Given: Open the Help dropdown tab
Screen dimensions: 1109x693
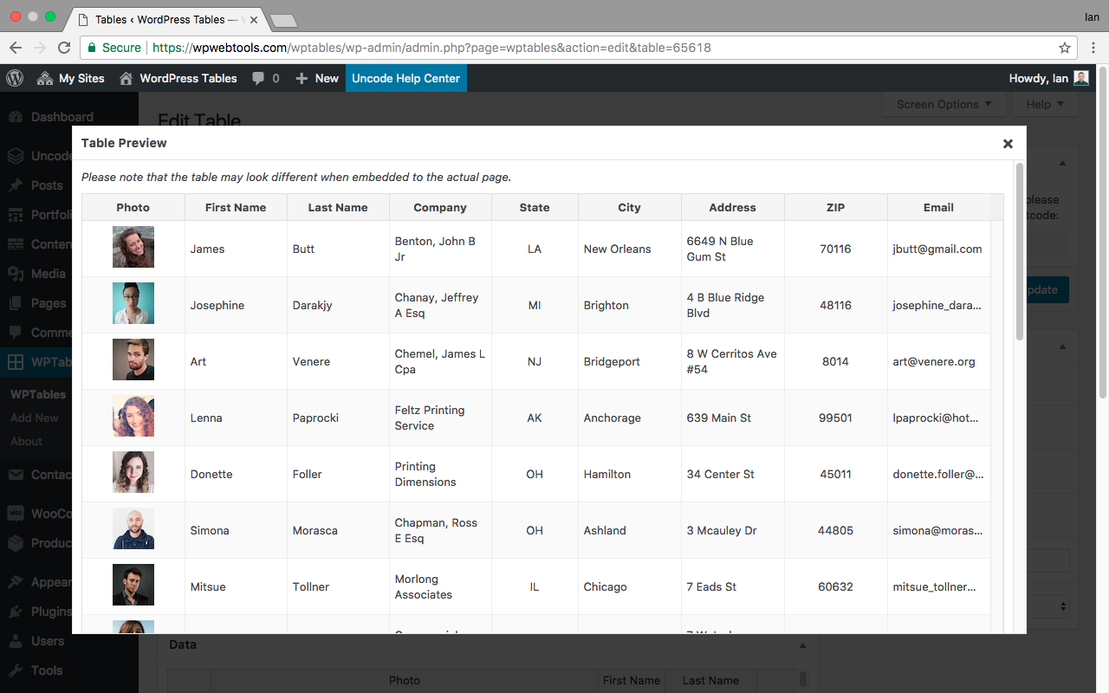Looking at the screenshot, I should [x=1046, y=104].
